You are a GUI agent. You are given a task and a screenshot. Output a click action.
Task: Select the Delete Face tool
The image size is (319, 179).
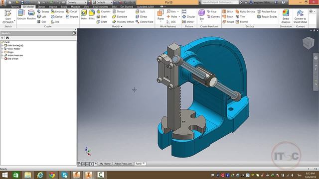(x=145, y=22)
